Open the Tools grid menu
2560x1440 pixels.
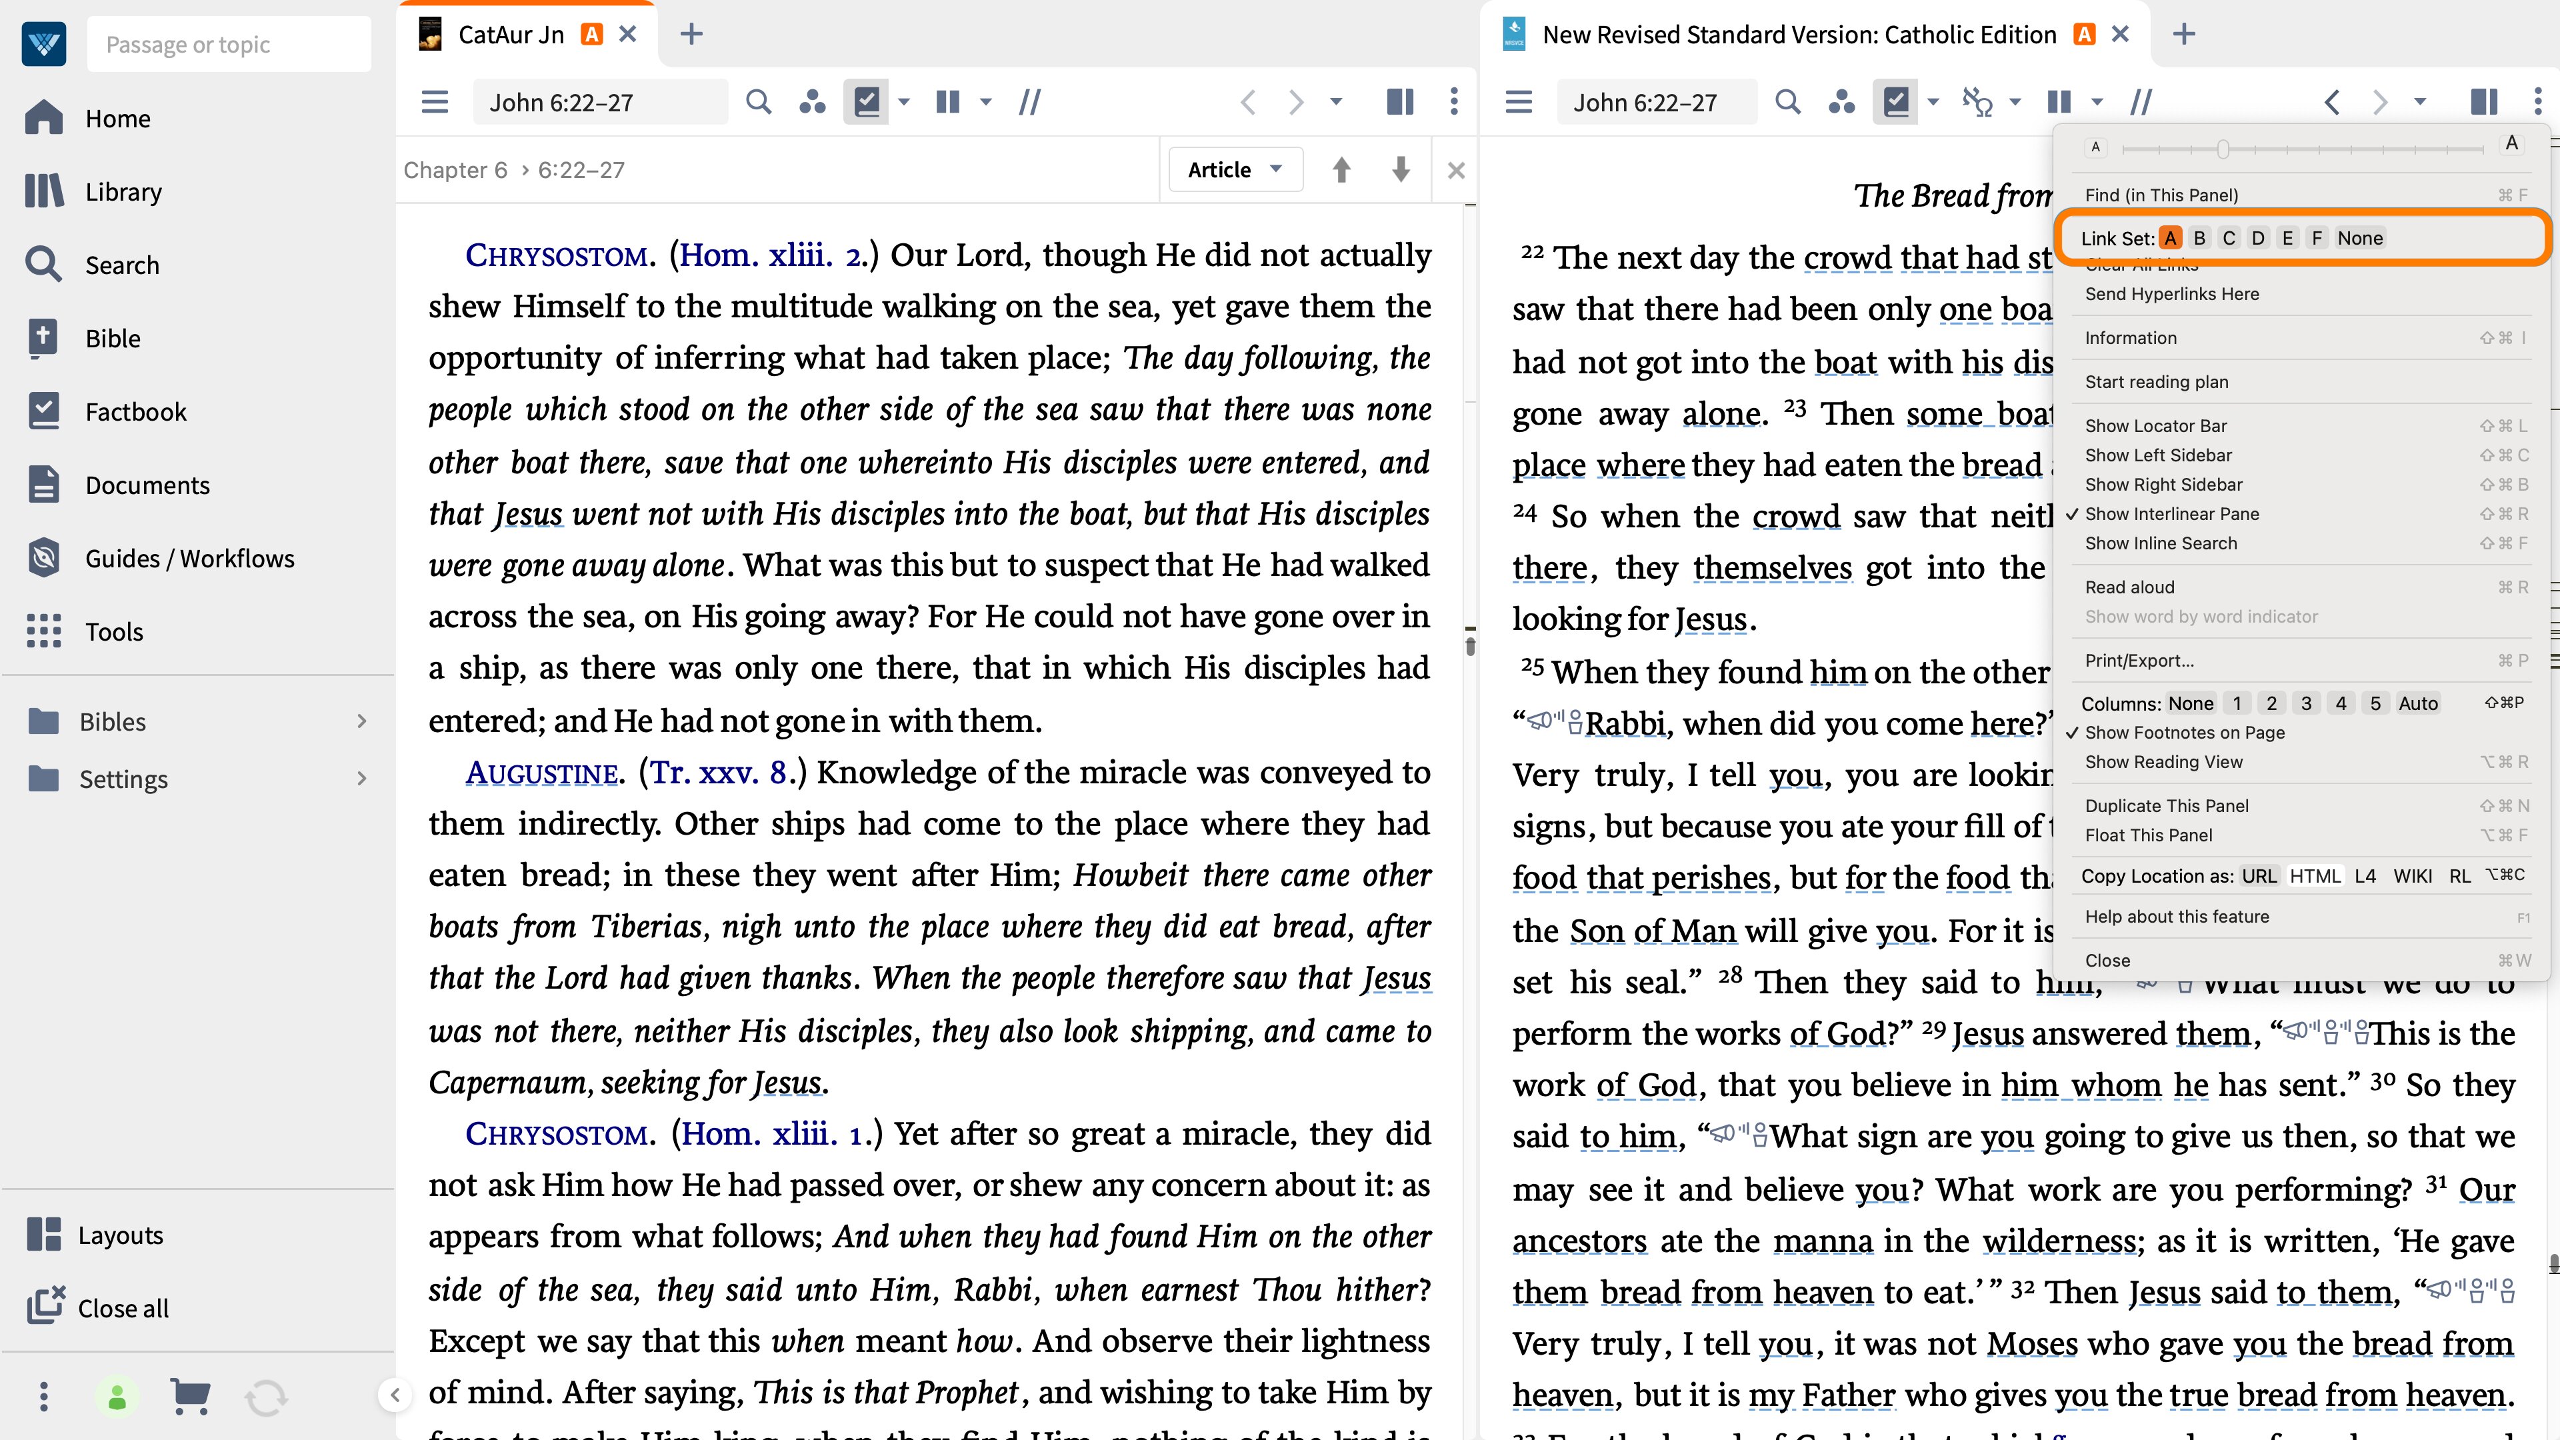click(85, 631)
